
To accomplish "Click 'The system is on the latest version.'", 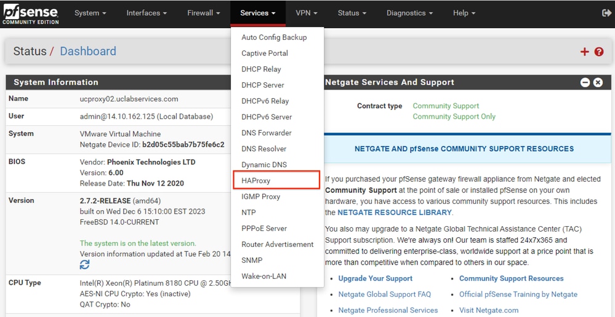I will coord(138,243).
